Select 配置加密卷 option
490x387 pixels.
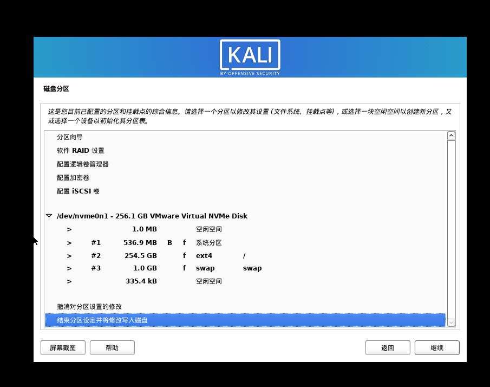click(73, 178)
